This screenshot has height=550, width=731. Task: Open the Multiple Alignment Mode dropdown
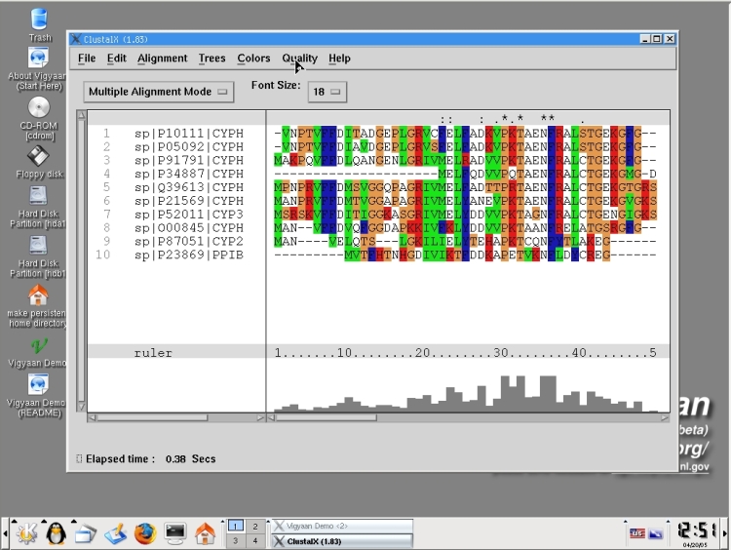160,92
